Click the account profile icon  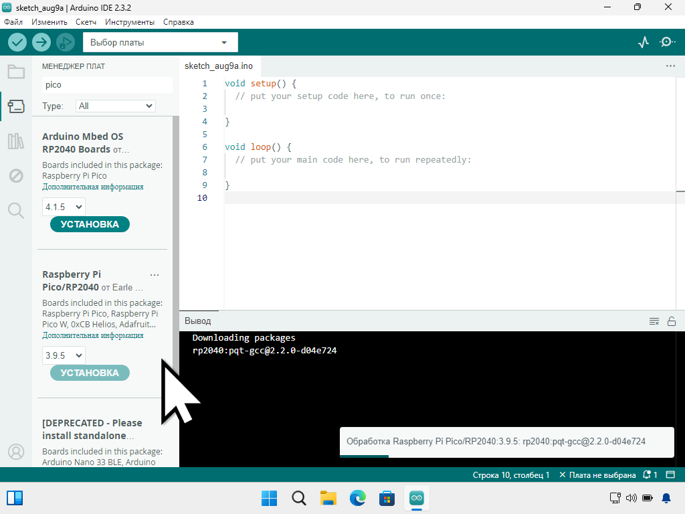16,452
